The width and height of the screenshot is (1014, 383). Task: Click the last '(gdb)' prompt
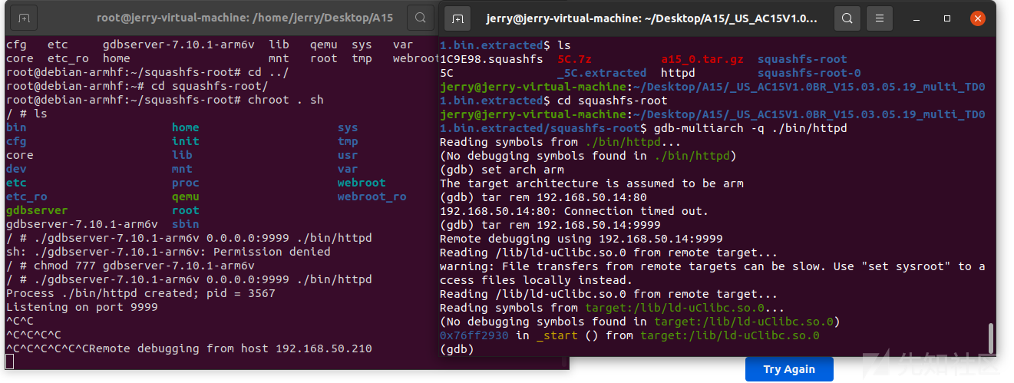pyautogui.click(x=457, y=349)
